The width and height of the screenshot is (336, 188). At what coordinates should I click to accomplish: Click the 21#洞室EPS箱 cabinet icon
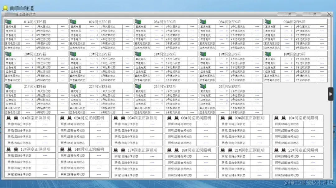[x=8, y=86]
